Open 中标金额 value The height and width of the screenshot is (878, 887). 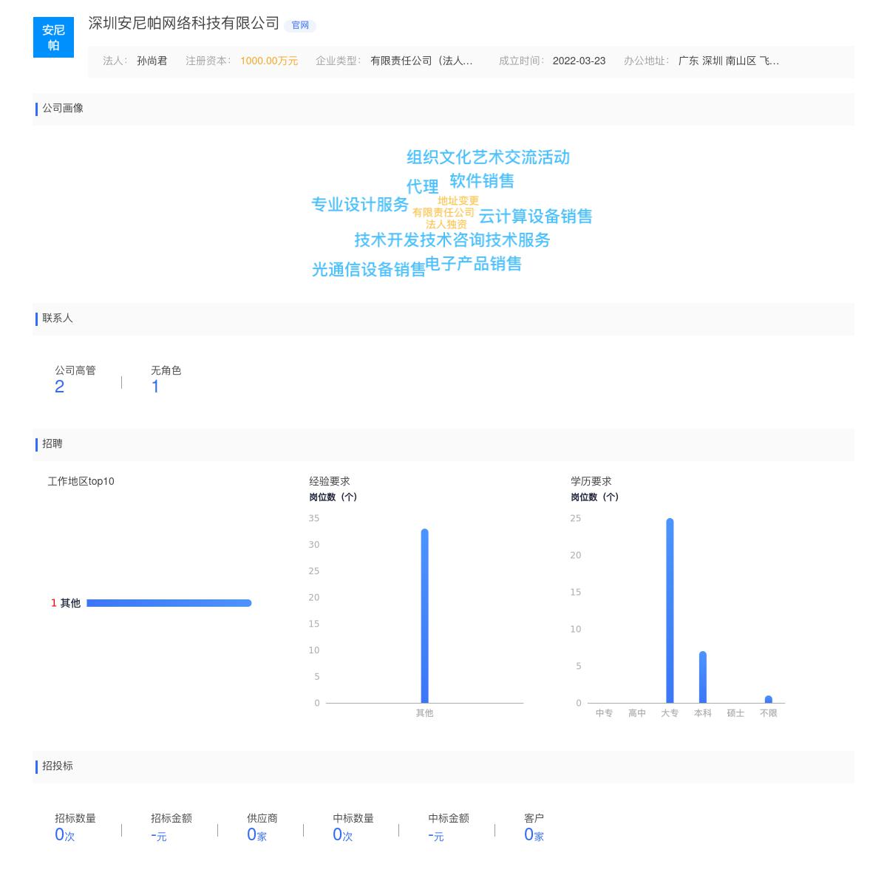(x=436, y=835)
